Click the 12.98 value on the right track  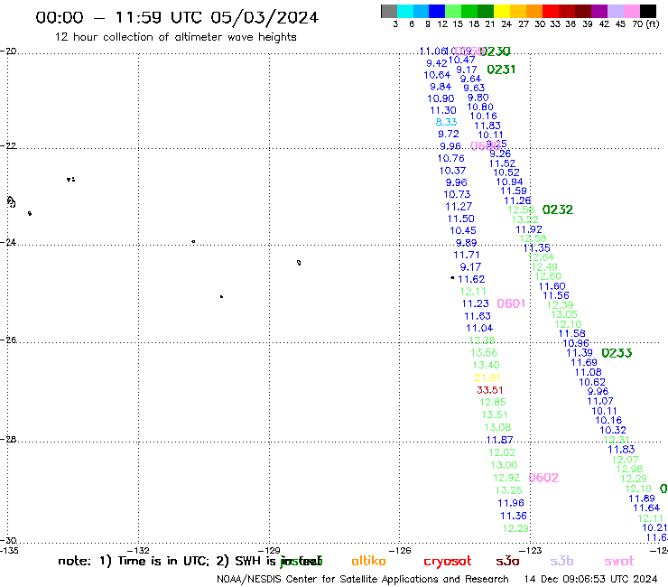[629, 469]
